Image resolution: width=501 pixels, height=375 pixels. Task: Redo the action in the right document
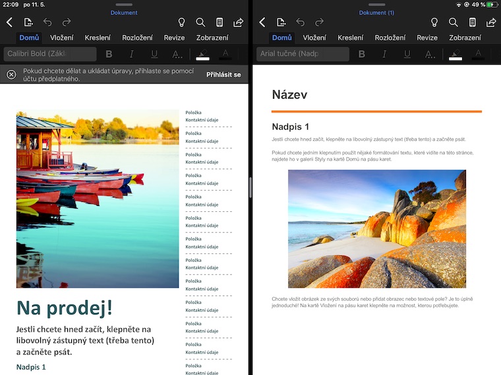(x=319, y=22)
